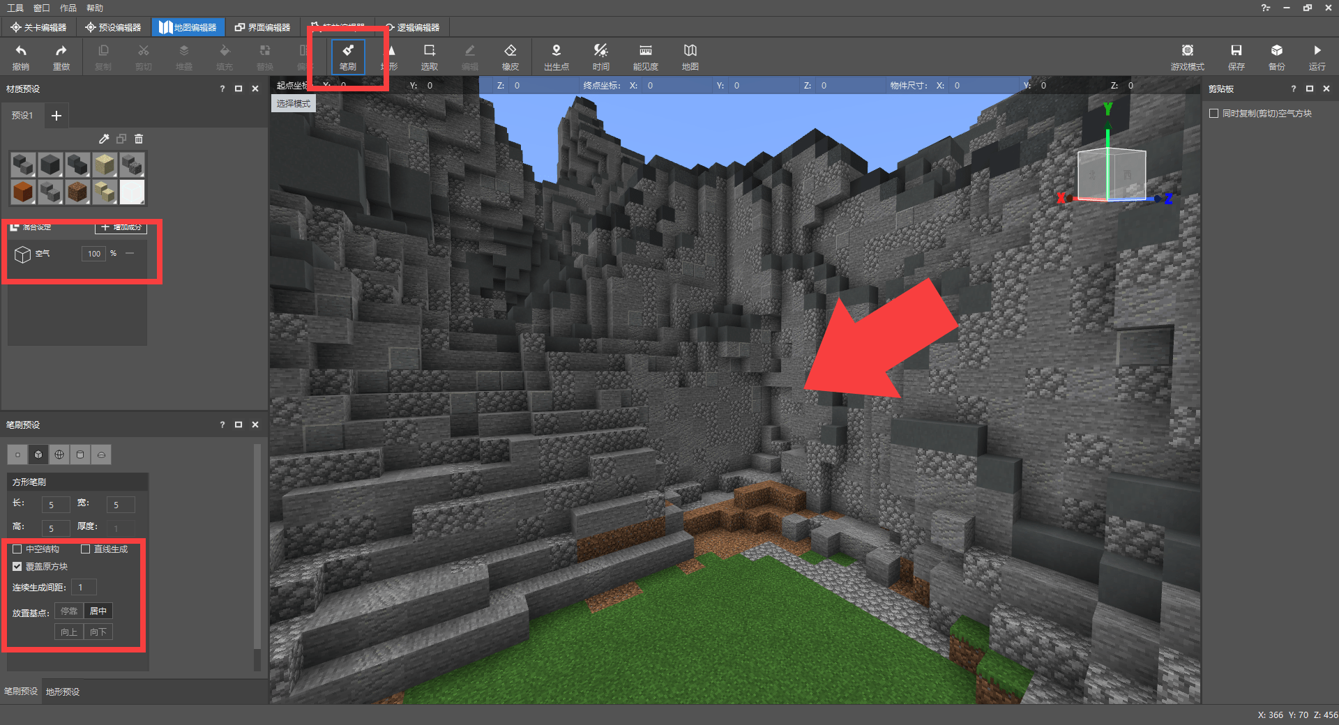This screenshot has width=1339, height=725.
Task: Select the 预设1 material tab
Action: [22, 116]
